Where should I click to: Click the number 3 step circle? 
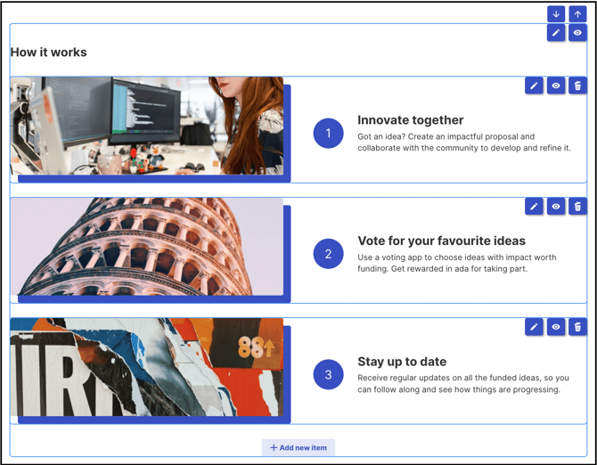coord(328,374)
